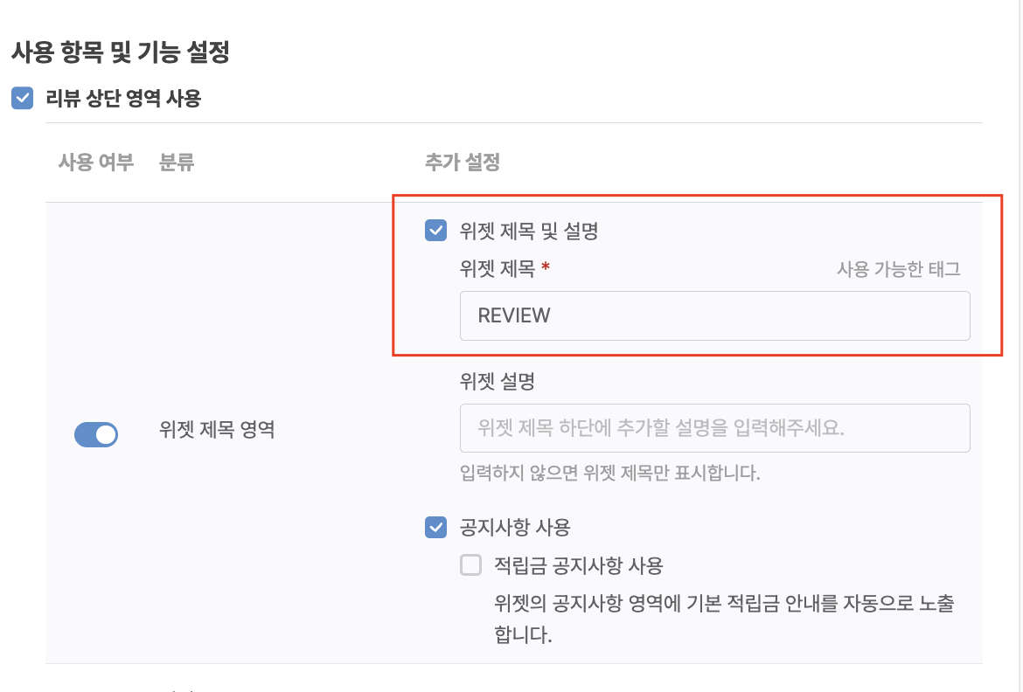Click the 추가 설정 column header
The image size is (1023, 692).
[x=462, y=163]
